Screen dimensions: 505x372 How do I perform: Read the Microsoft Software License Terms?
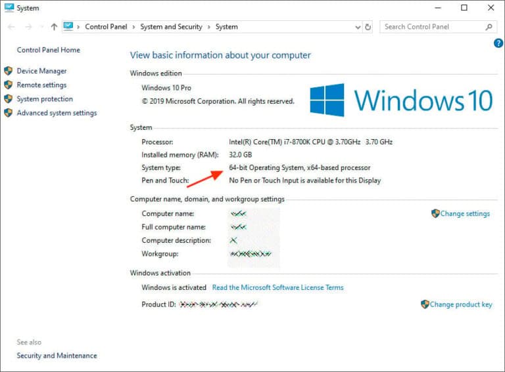coord(277,287)
